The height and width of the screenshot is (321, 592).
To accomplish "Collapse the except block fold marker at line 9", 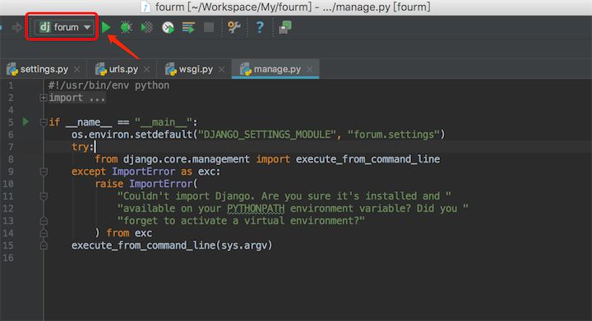I will click(44, 172).
